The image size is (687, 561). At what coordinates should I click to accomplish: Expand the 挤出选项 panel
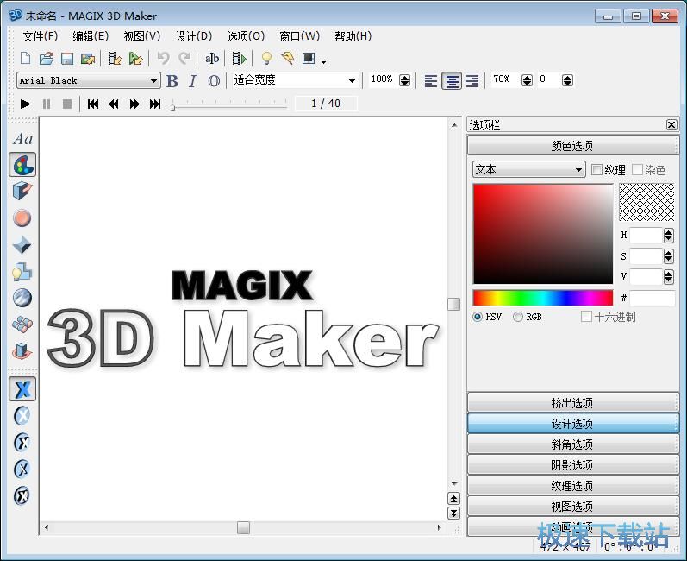click(573, 403)
